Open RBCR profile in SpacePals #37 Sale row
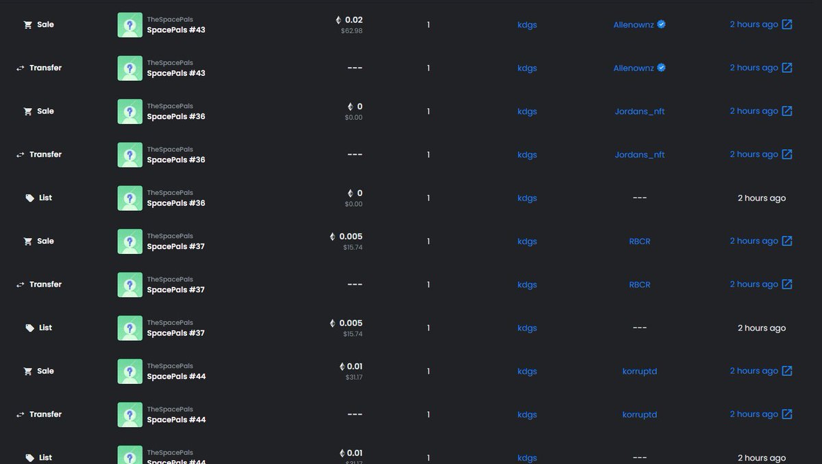The height and width of the screenshot is (464, 822). [x=640, y=241]
